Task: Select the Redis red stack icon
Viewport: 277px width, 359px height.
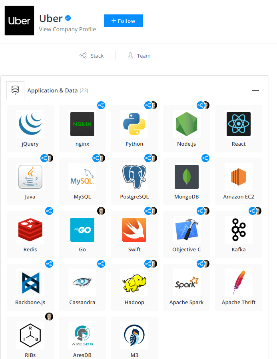Action: [x=30, y=230]
